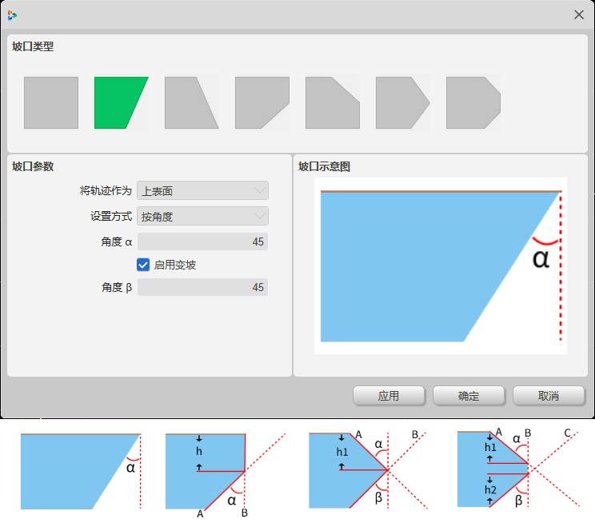The width and height of the screenshot is (595, 527).
Task: Disable the 启用变坡 checkbox
Action: coord(144,265)
